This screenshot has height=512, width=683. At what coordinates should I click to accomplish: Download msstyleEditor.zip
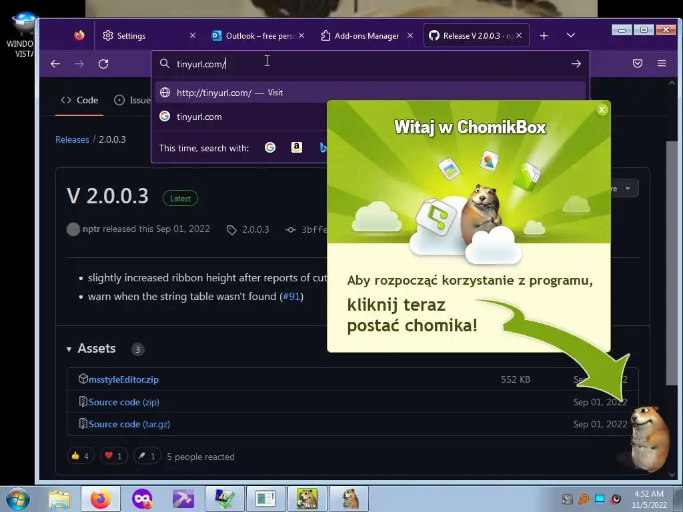click(x=123, y=379)
